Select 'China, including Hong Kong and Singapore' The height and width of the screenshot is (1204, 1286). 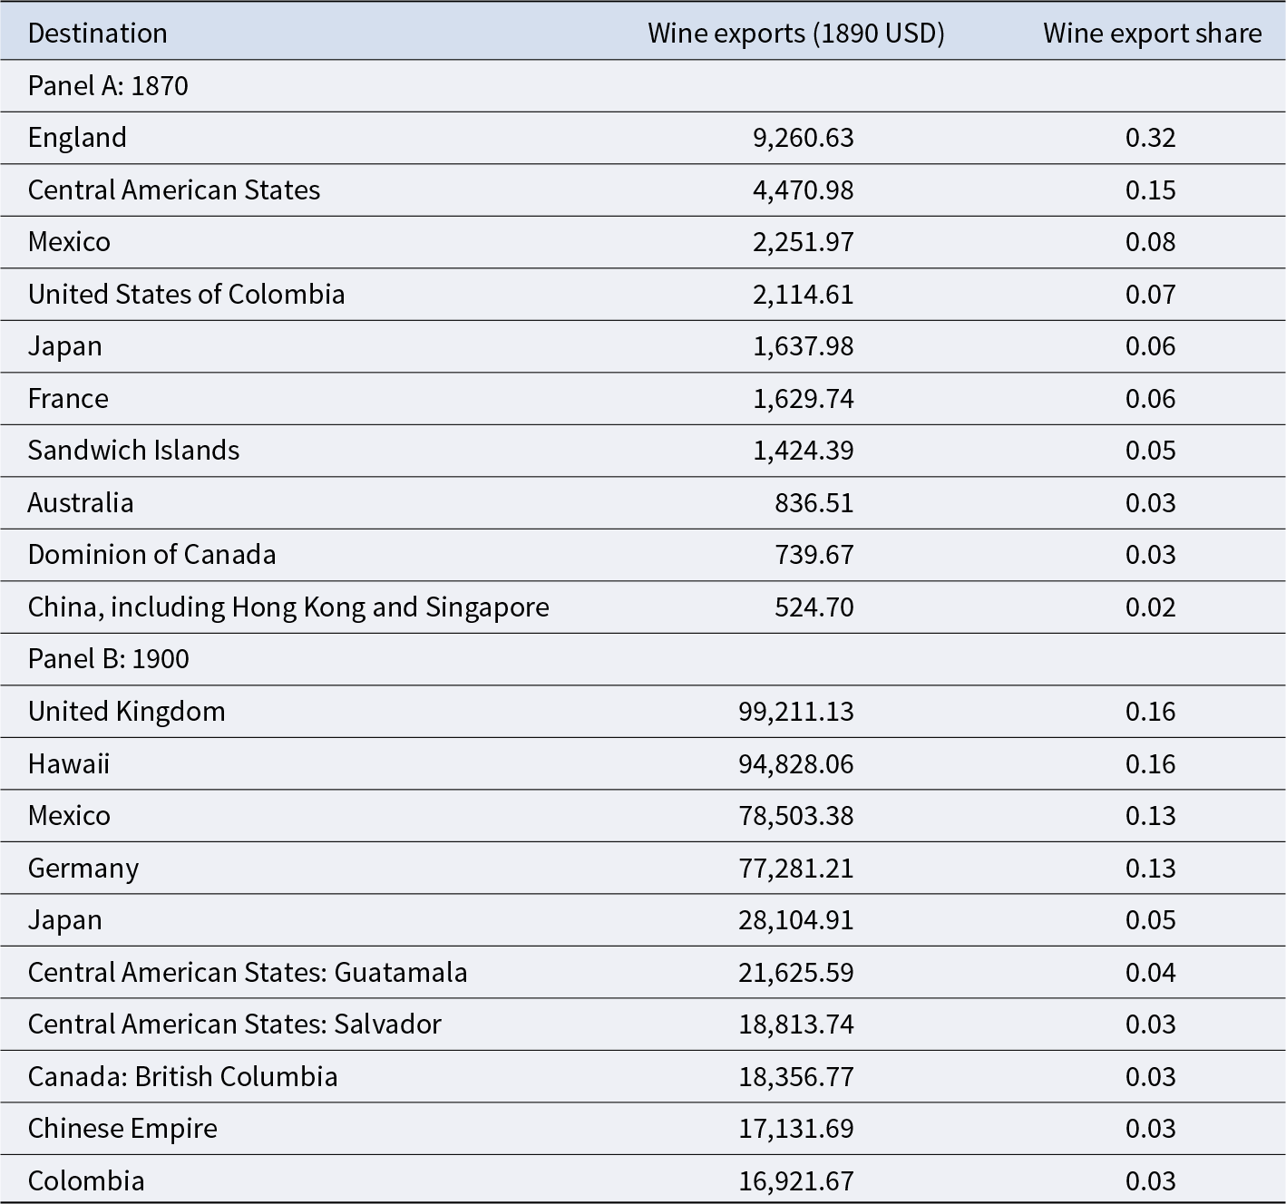(x=288, y=607)
